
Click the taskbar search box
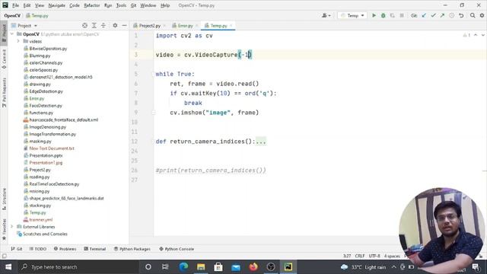(x=78, y=267)
